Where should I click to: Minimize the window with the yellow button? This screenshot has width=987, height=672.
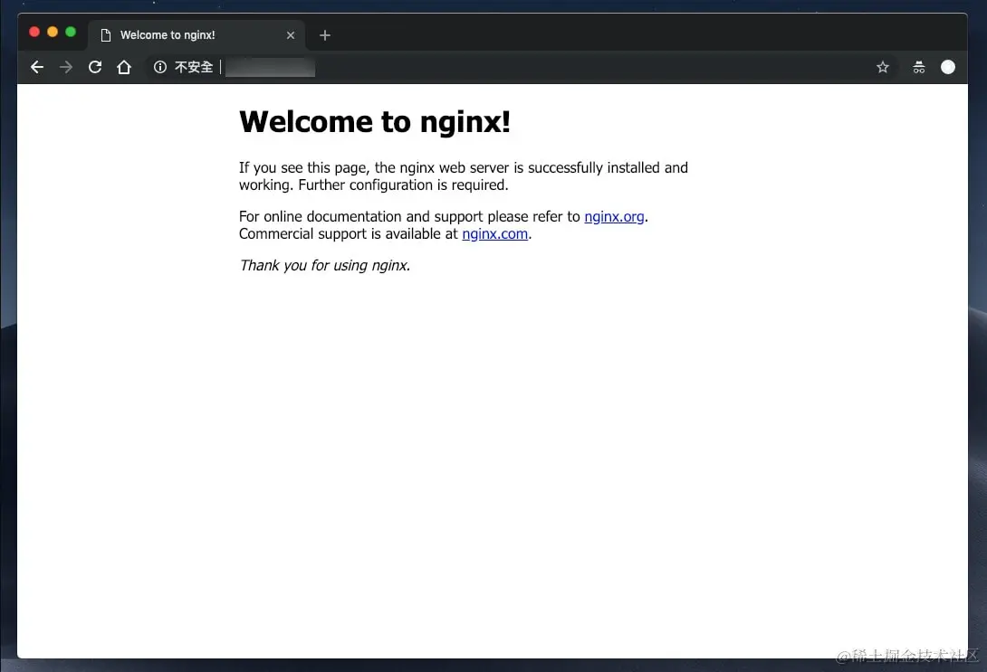click(x=53, y=32)
